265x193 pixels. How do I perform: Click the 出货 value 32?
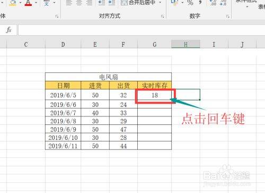(x=123, y=95)
